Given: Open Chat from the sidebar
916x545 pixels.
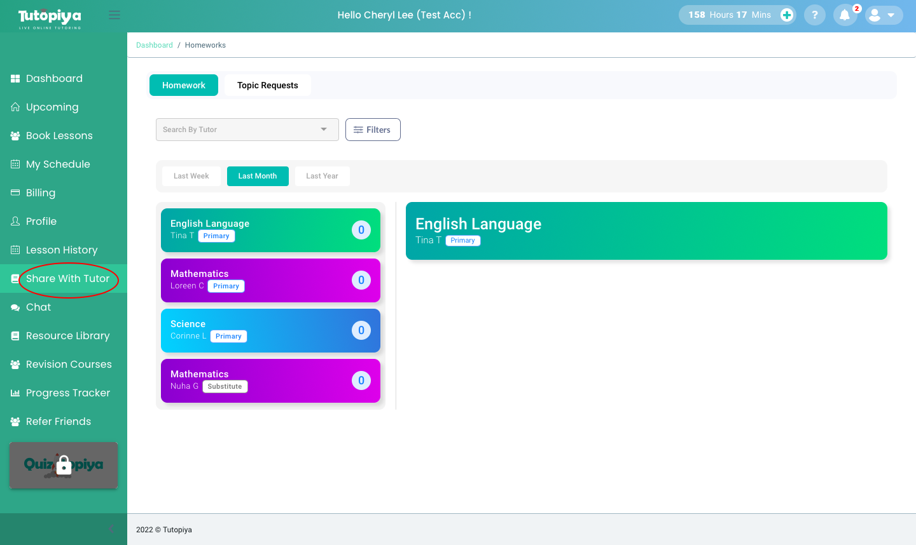Looking at the screenshot, I should click(x=38, y=307).
